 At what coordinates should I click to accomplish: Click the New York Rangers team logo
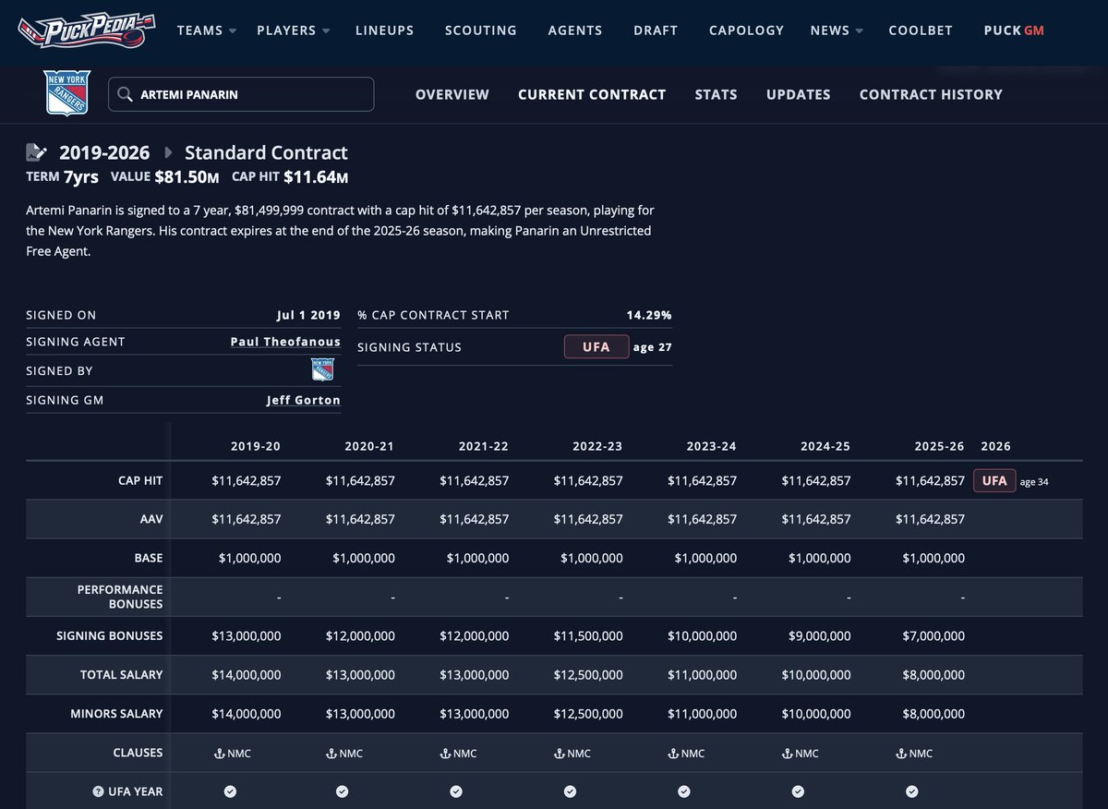point(67,94)
